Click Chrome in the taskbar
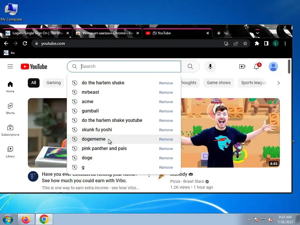Screen dimensions: 300x225 point(44,219)
